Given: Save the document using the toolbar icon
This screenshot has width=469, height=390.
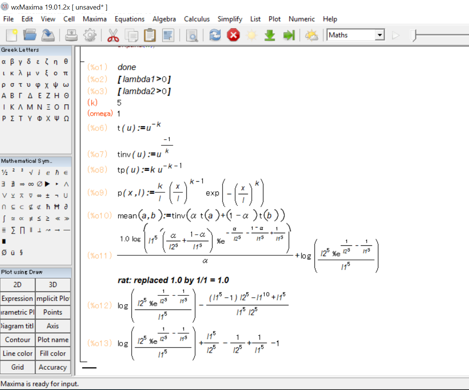Looking at the screenshot, I should [48, 35].
